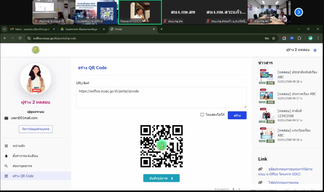Screen dimensions: 324x192
Task: Click the blue สร้าง button
Action: (237, 115)
